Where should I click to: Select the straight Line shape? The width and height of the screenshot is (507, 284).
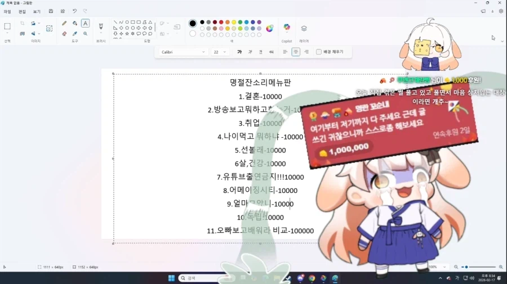coord(115,22)
